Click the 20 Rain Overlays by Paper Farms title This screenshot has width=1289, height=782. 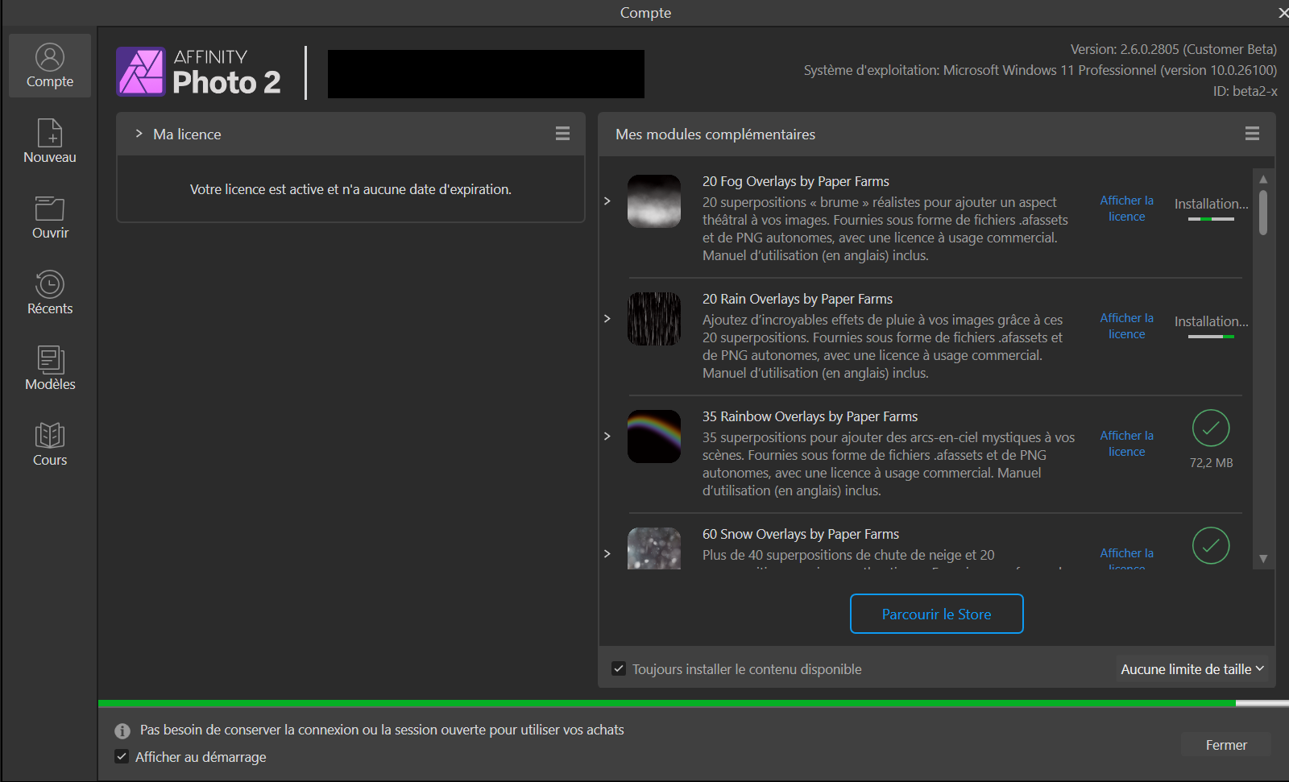pyautogui.click(x=798, y=299)
